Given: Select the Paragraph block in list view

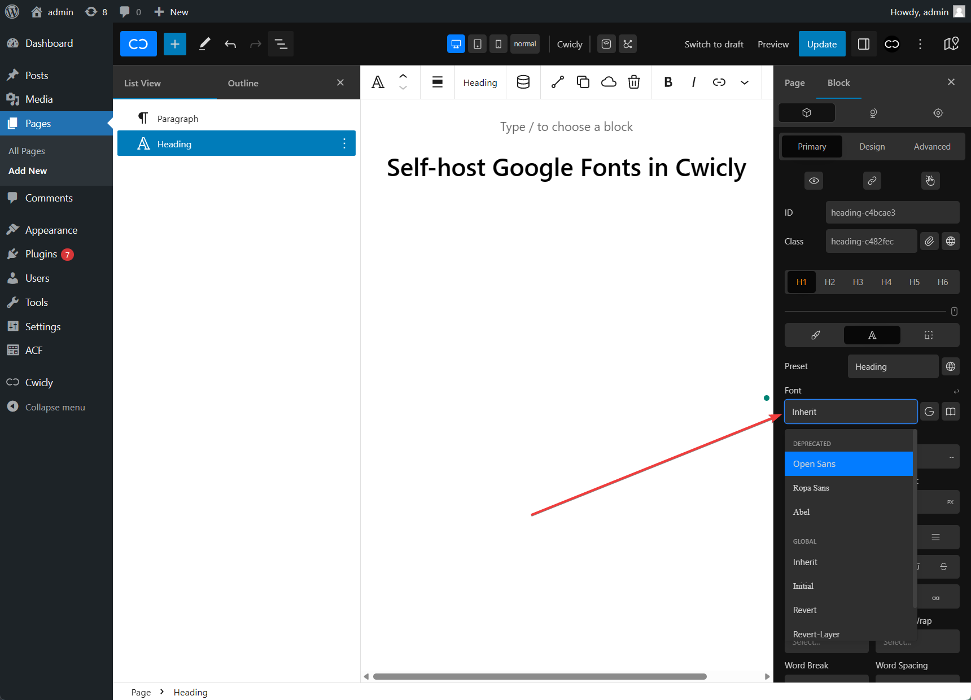Looking at the screenshot, I should (x=237, y=119).
